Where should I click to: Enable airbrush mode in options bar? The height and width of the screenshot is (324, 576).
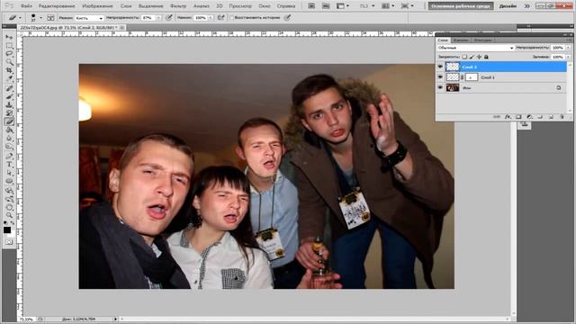220,18
